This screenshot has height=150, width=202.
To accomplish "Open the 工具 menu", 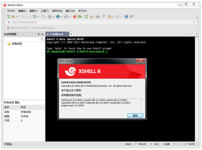I will 44,11.
